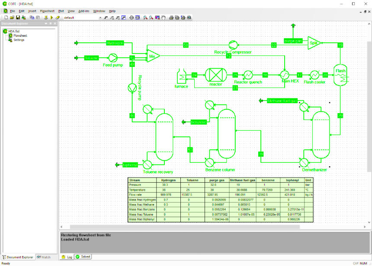Create a new flowsheet document

pos(6,18)
